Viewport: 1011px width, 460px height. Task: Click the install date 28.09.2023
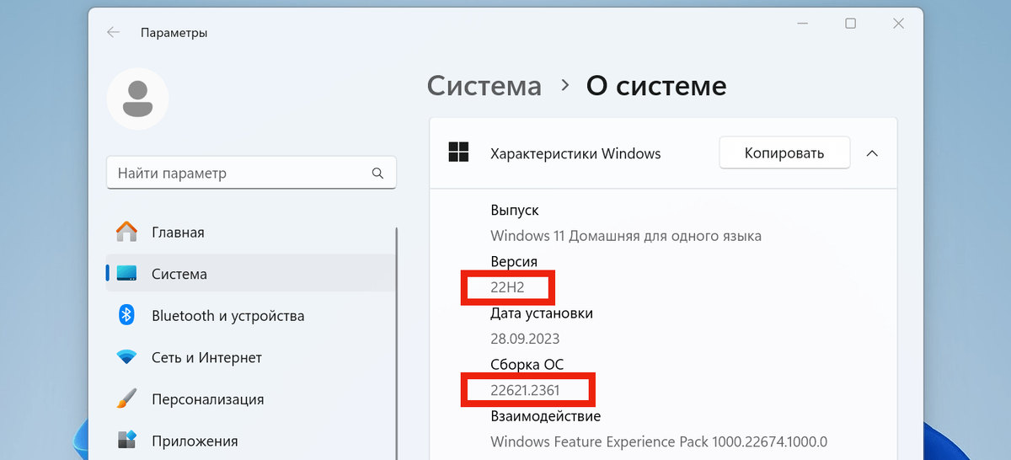pos(525,339)
